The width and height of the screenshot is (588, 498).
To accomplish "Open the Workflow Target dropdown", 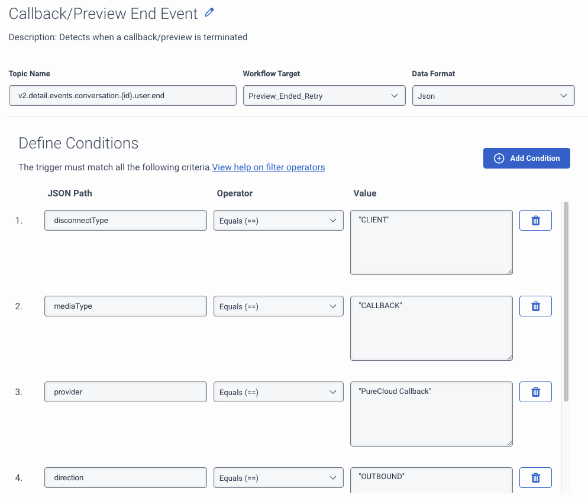I will pos(324,96).
